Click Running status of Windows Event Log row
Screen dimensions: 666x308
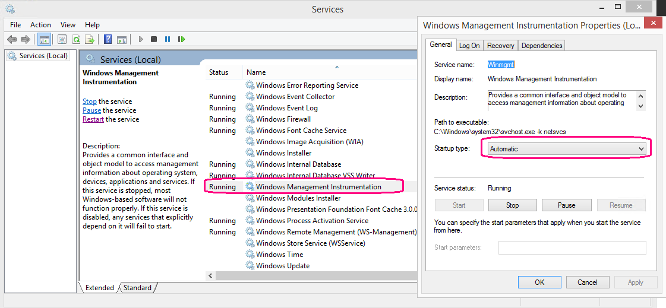(222, 108)
